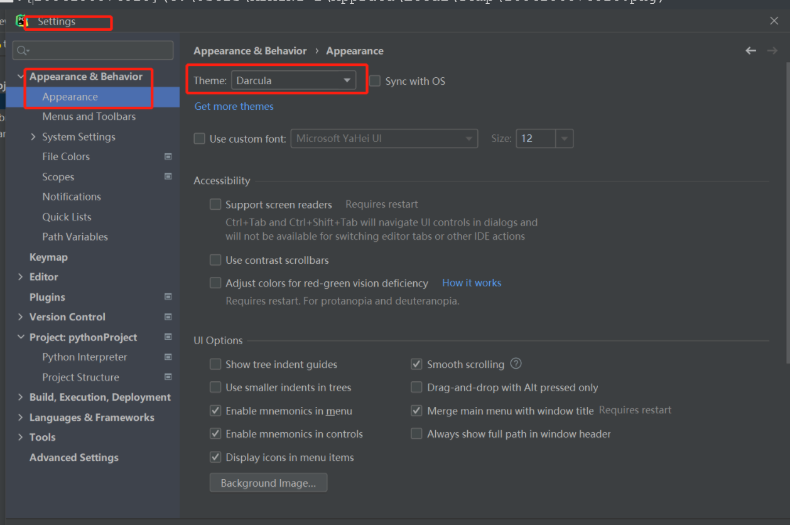Open Menus and Toolbars settings page
The height and width of the screenshot is (525, 790).
coord(89,117)
